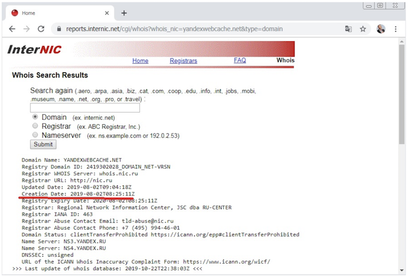Focus the Search again text field
Image resolution: width=408 pixels, height=277 pixels.
click(x=85, y=108)
